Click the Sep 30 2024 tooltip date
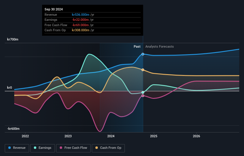Image resolution: width=244 pixels, height=156 pixels. click(x=54, y=9)
